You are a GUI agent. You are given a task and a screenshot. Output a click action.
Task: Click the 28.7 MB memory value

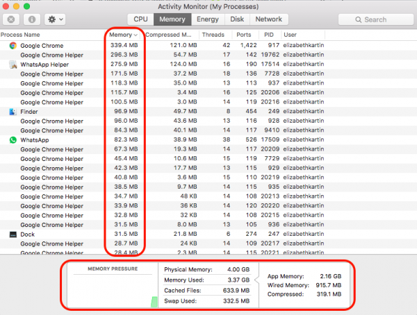pyautogui.click(x=126, y=244)
